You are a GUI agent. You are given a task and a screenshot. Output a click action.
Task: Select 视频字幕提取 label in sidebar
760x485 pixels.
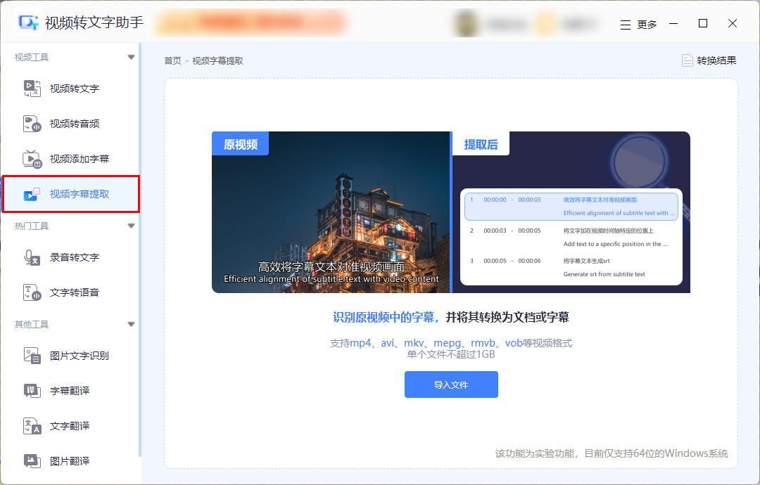click(80, 194)
